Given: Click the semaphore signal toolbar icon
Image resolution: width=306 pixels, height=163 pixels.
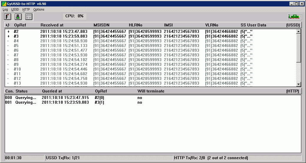Looking at the screenshot, I should 8,17.
